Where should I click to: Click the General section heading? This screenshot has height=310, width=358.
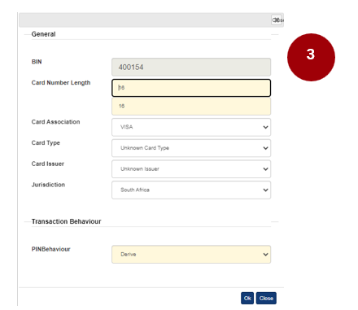tap(43, 34)
